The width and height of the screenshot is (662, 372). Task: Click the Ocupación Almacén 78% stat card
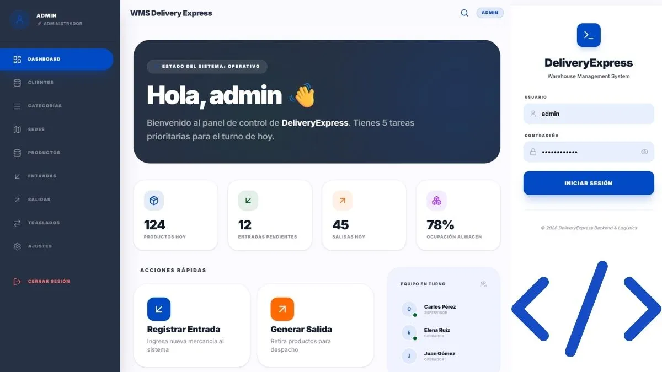(x=458, y=215)
